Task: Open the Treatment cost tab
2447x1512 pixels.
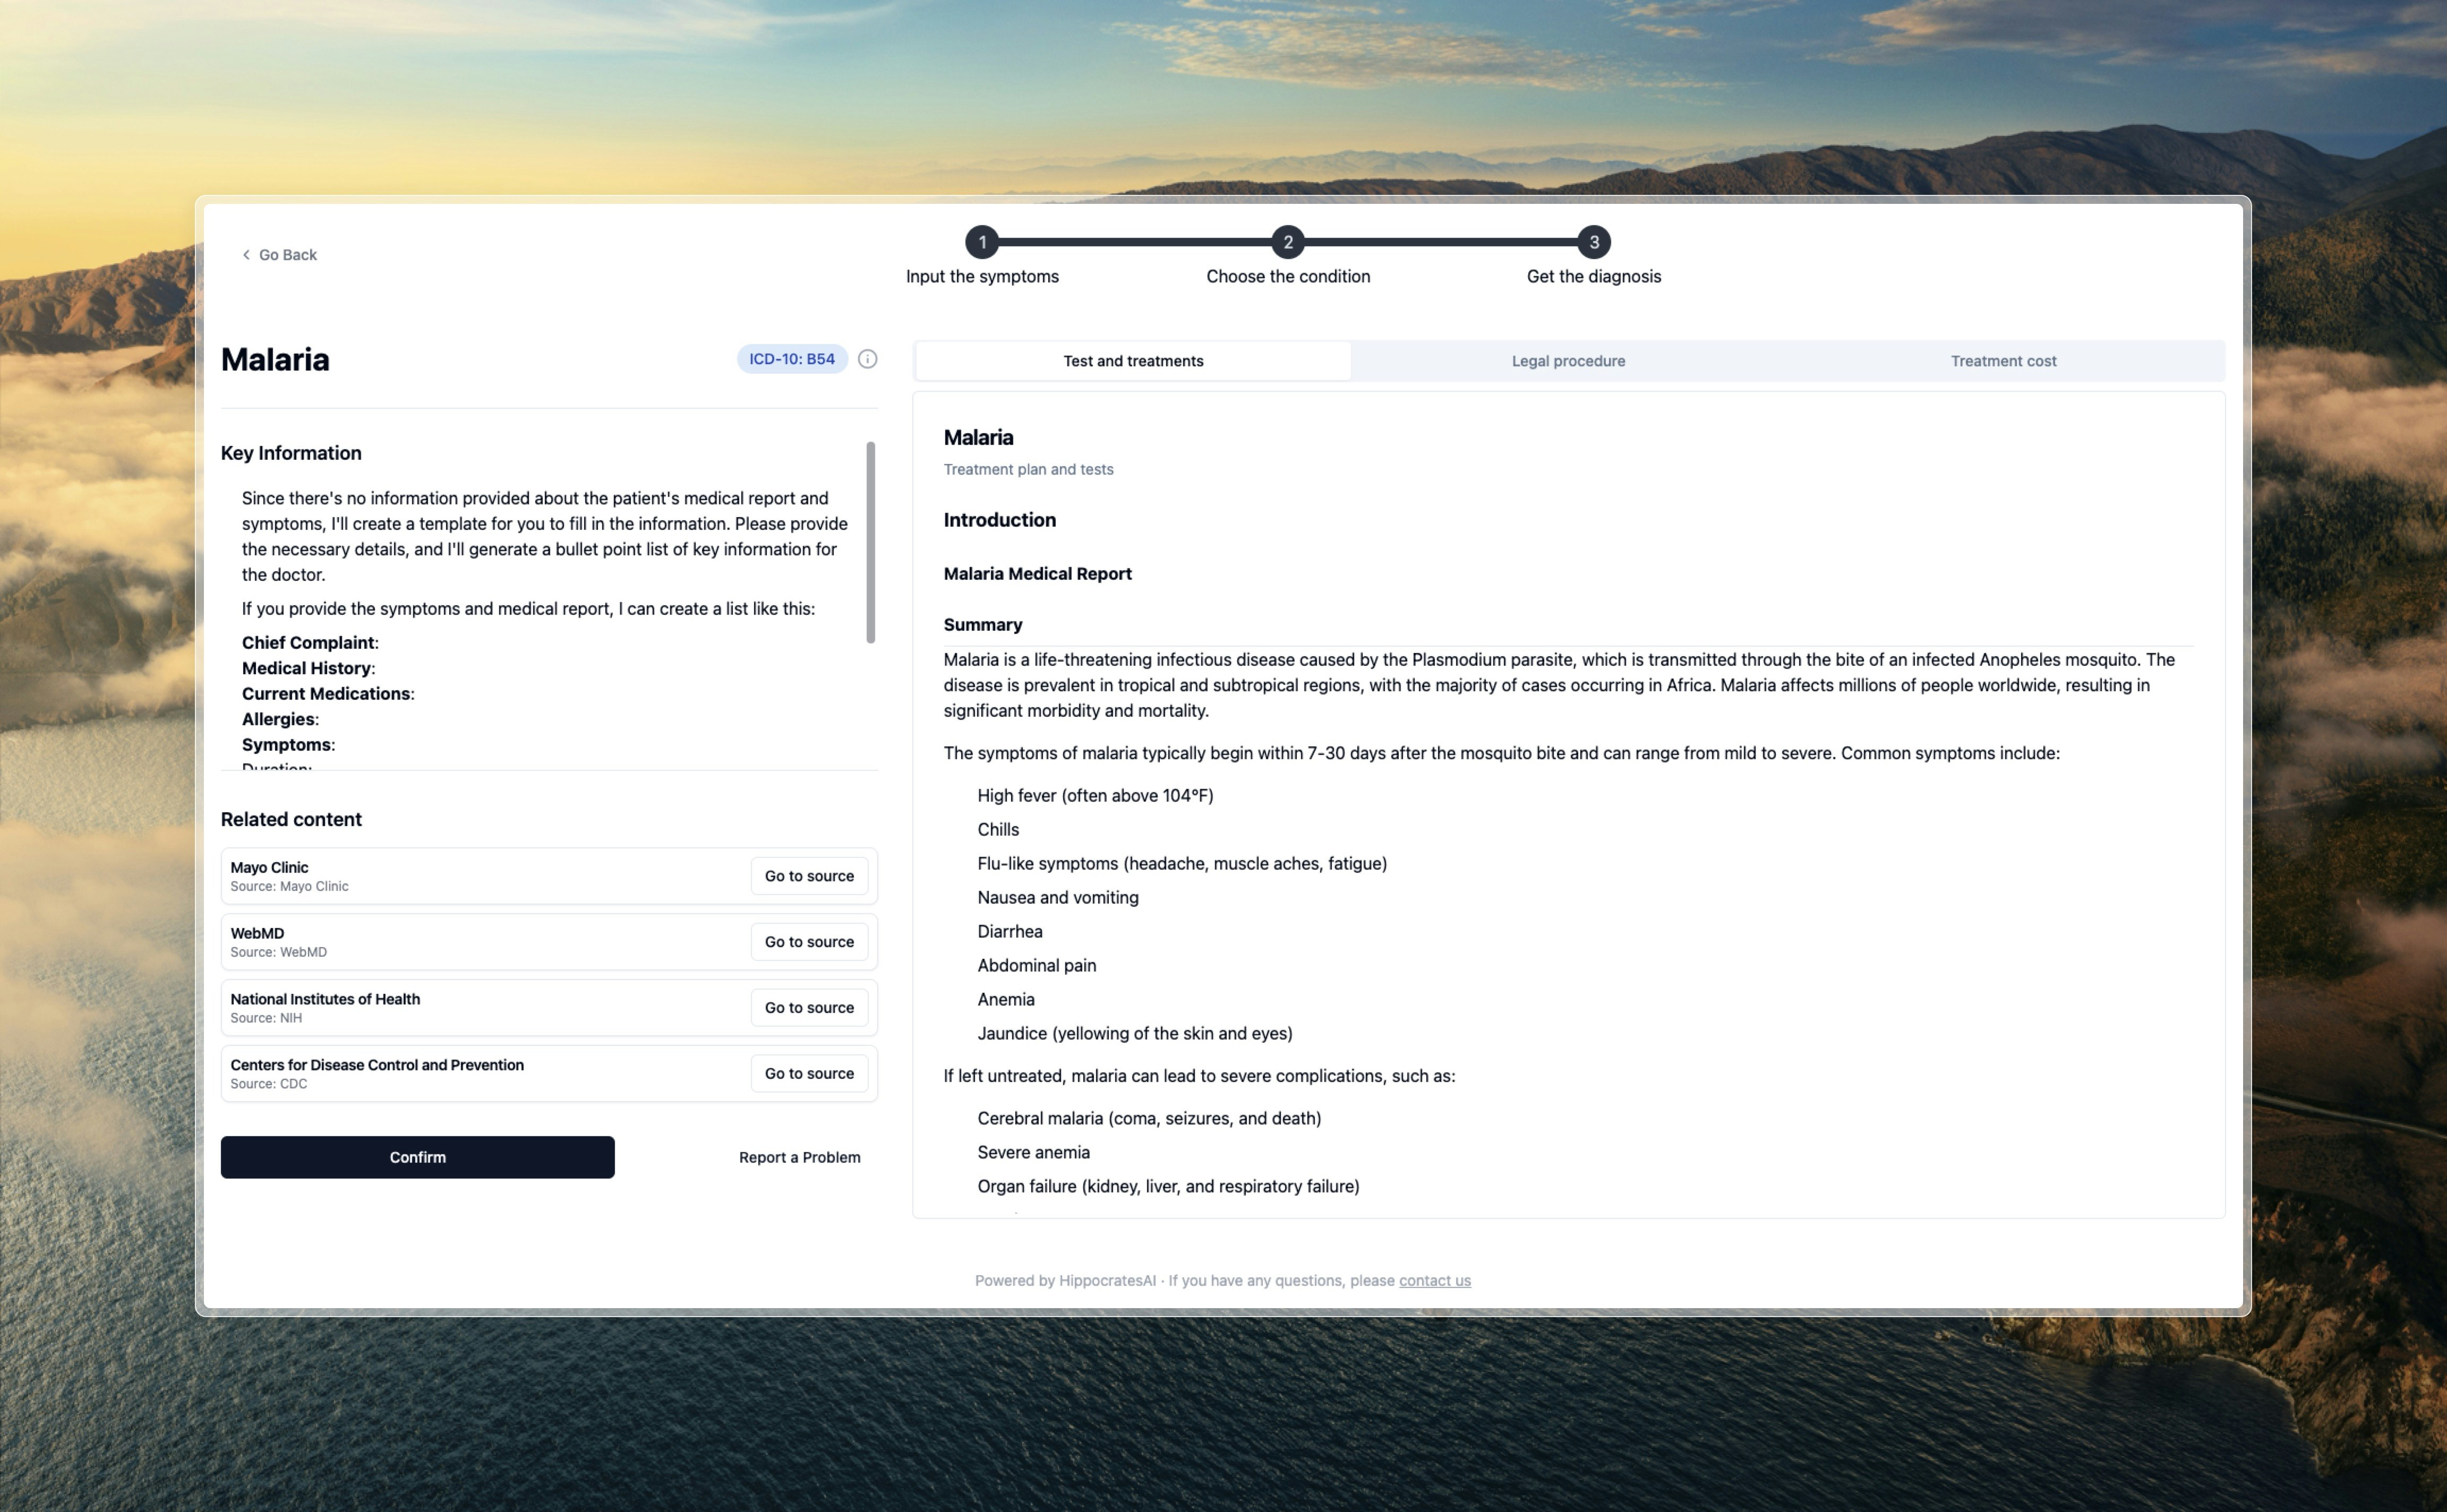Action: tap(2002, 361)
